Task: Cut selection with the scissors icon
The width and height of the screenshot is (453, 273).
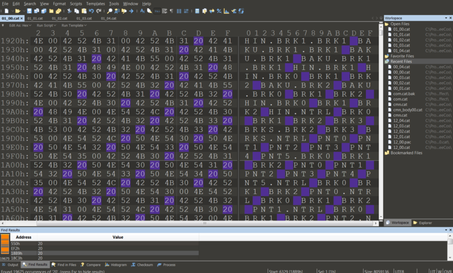Action: pyautogui.click(x=69, y=11)
